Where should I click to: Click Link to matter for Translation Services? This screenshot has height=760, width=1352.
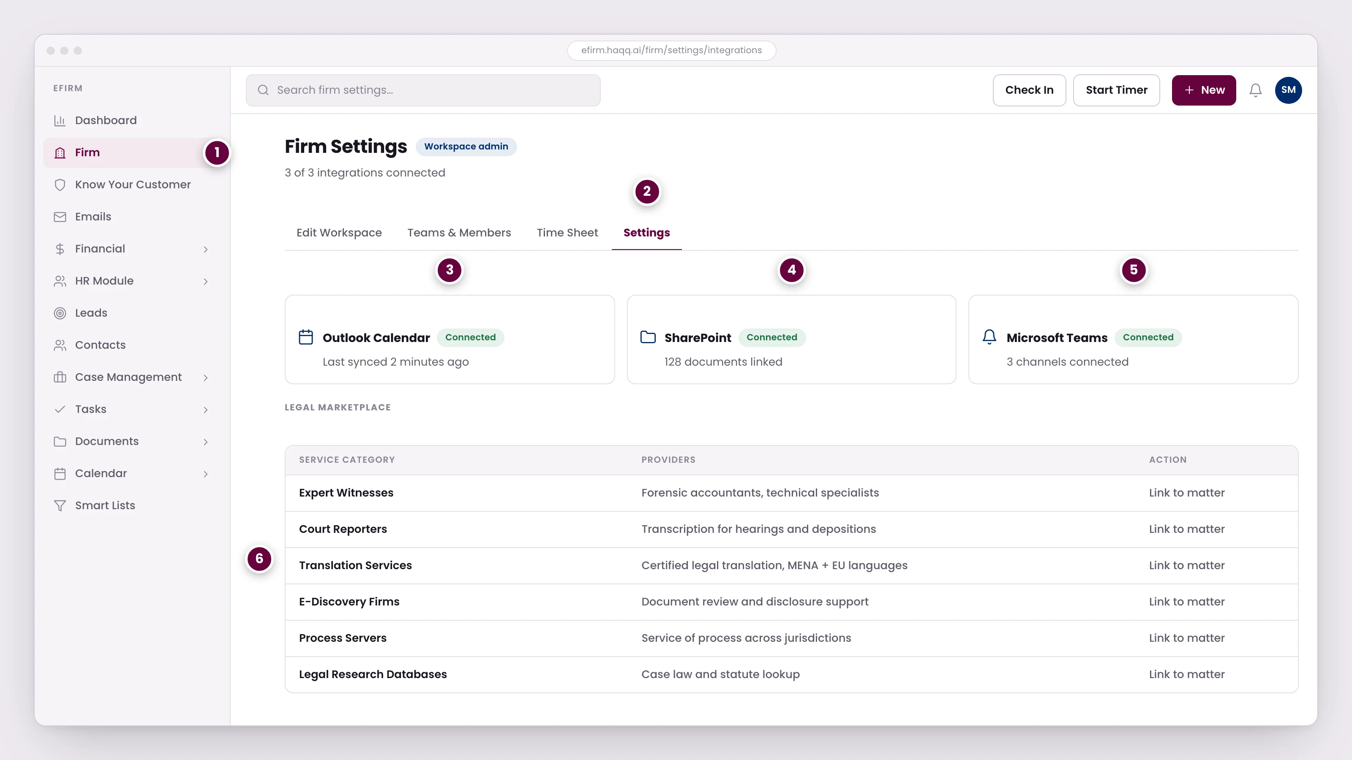(x=1187, y=565)
